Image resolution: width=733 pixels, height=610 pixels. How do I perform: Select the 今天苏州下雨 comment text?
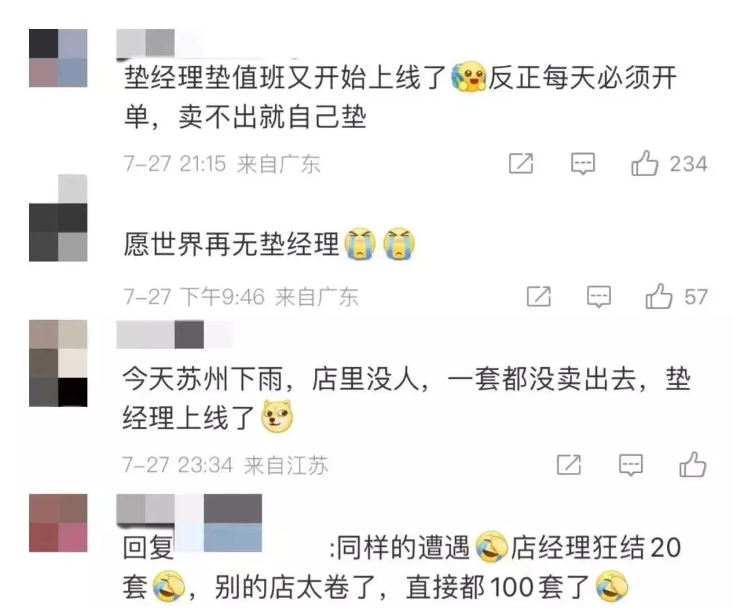pos(407,399)
